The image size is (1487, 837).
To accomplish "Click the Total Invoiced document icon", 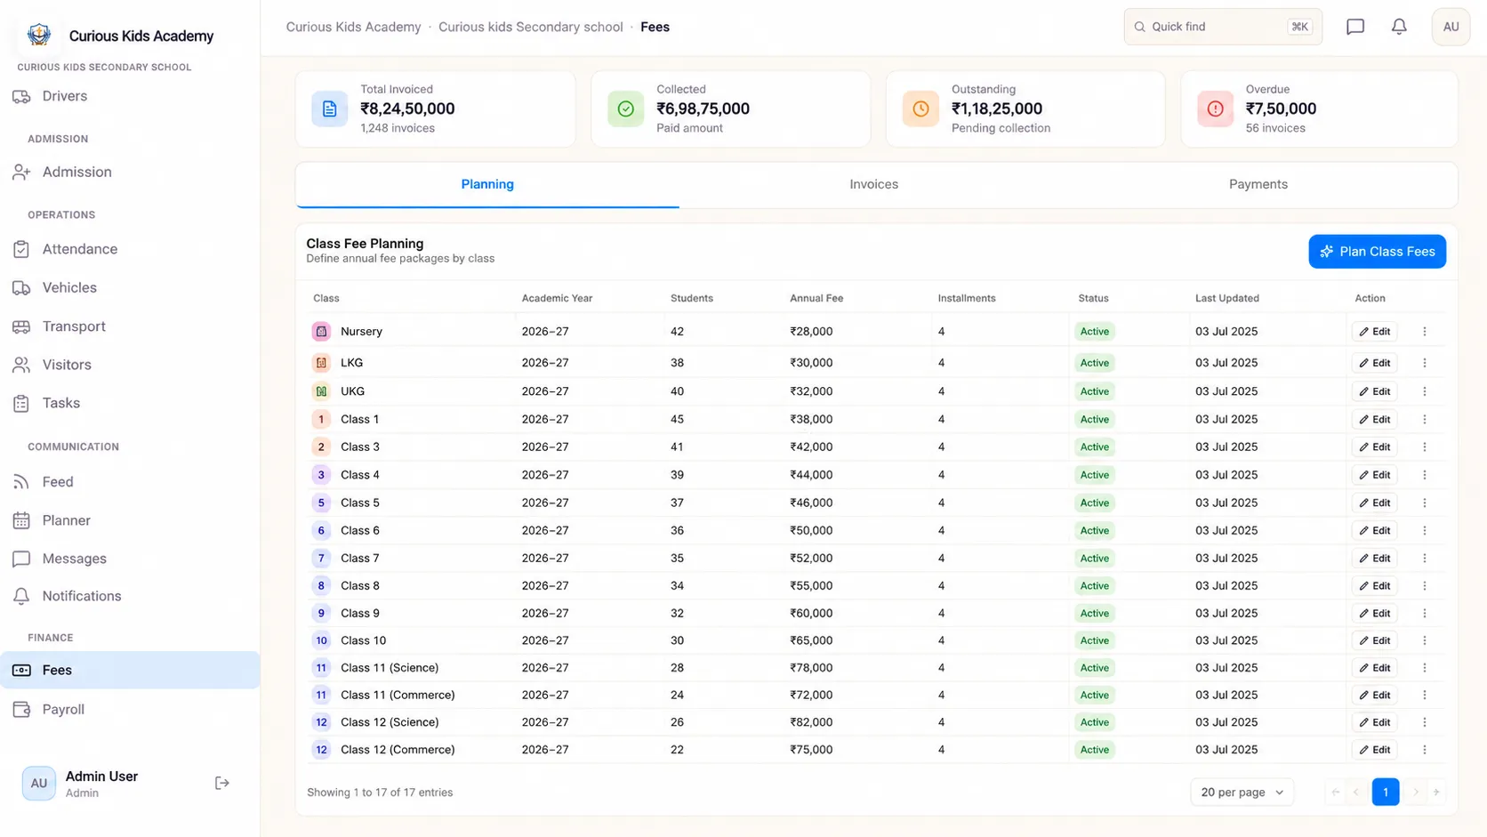I will [329, 109].
